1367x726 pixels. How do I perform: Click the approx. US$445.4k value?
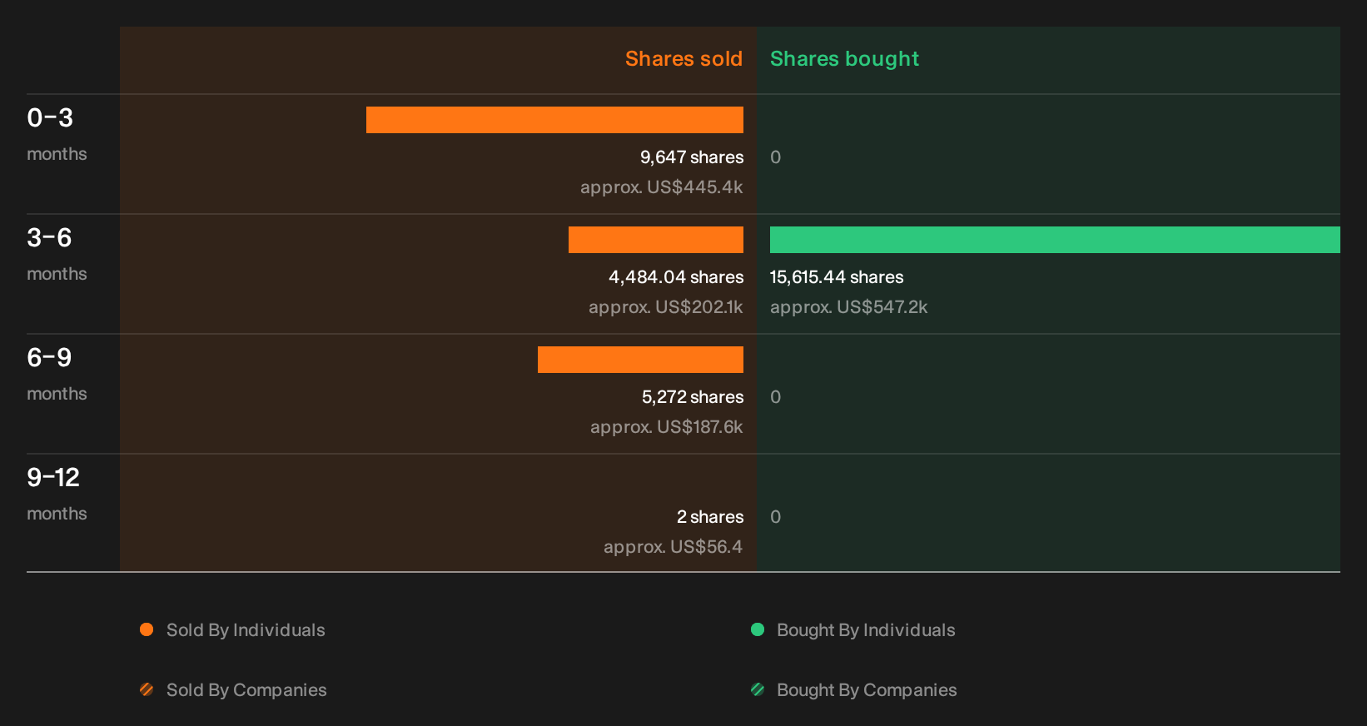coord(662,187)
